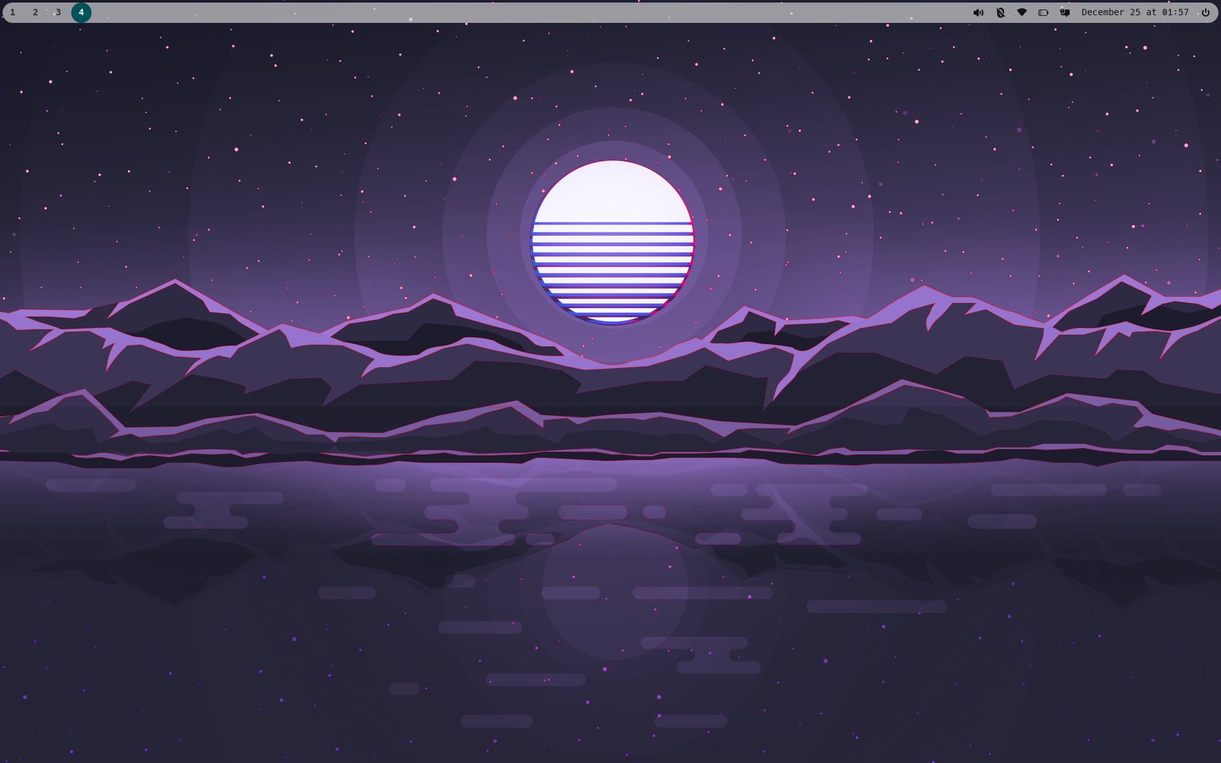Click the moon's reflection in the water

[x=614, y=591]
